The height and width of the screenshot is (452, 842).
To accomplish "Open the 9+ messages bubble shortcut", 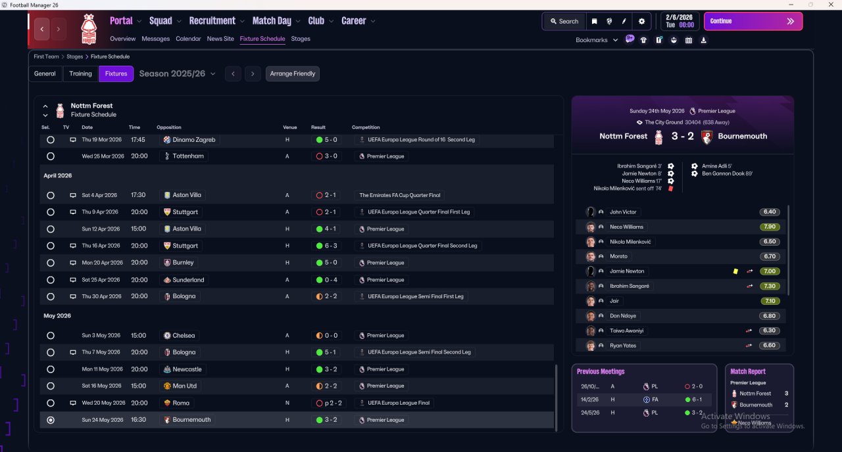I will [x=630, y=39].
